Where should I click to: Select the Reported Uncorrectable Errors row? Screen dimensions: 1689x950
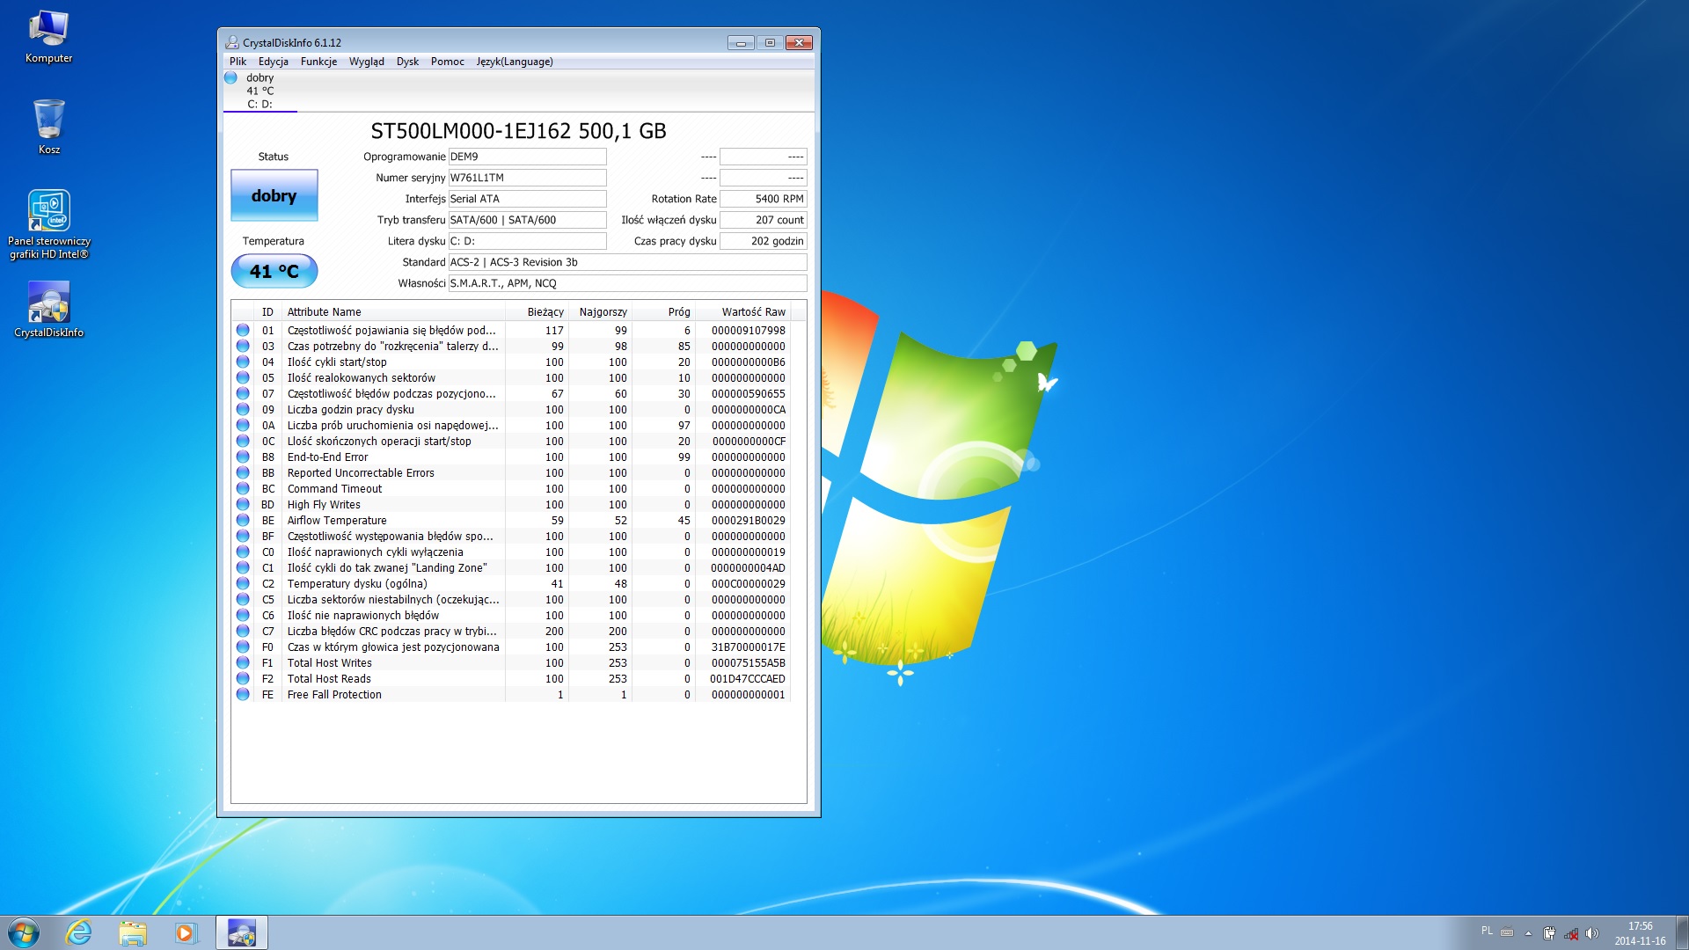(511, 472)
